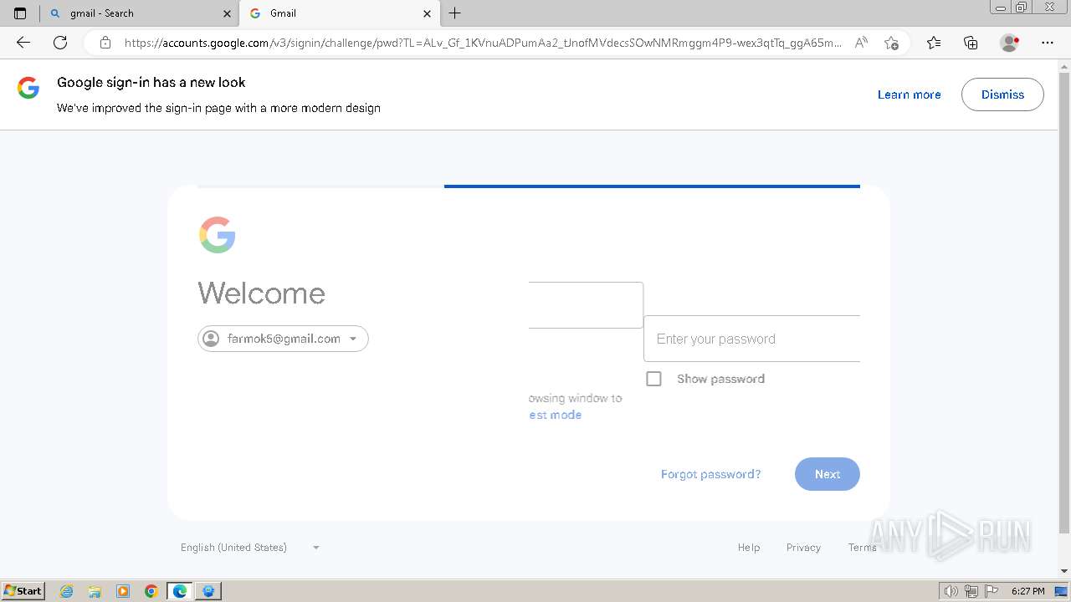Select the Gmail tab

pos(339,13)
